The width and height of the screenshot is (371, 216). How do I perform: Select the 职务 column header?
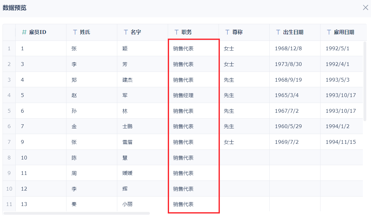point(187,32)
